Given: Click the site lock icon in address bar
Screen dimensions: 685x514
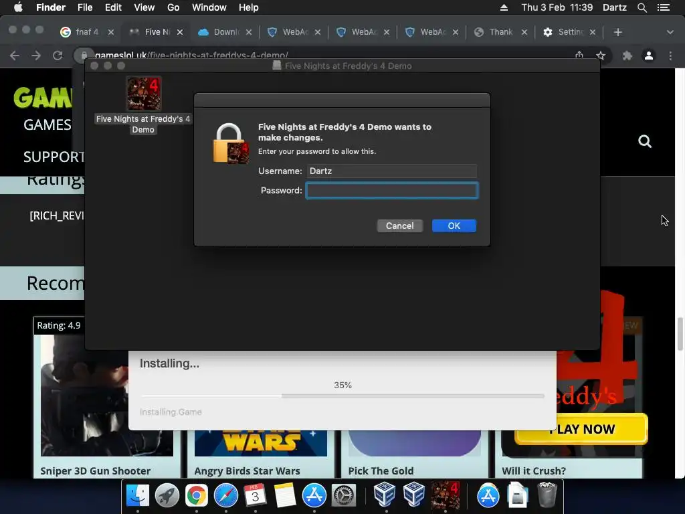Looking at the screenshot, I should pos(84,56).
